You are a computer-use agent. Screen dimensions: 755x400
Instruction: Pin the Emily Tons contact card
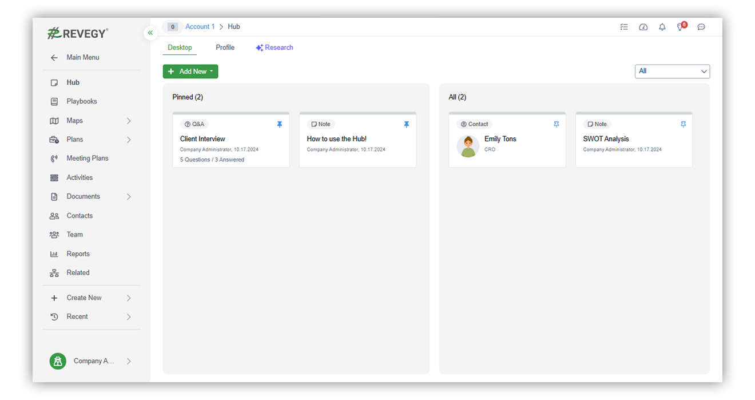(557, 124)
